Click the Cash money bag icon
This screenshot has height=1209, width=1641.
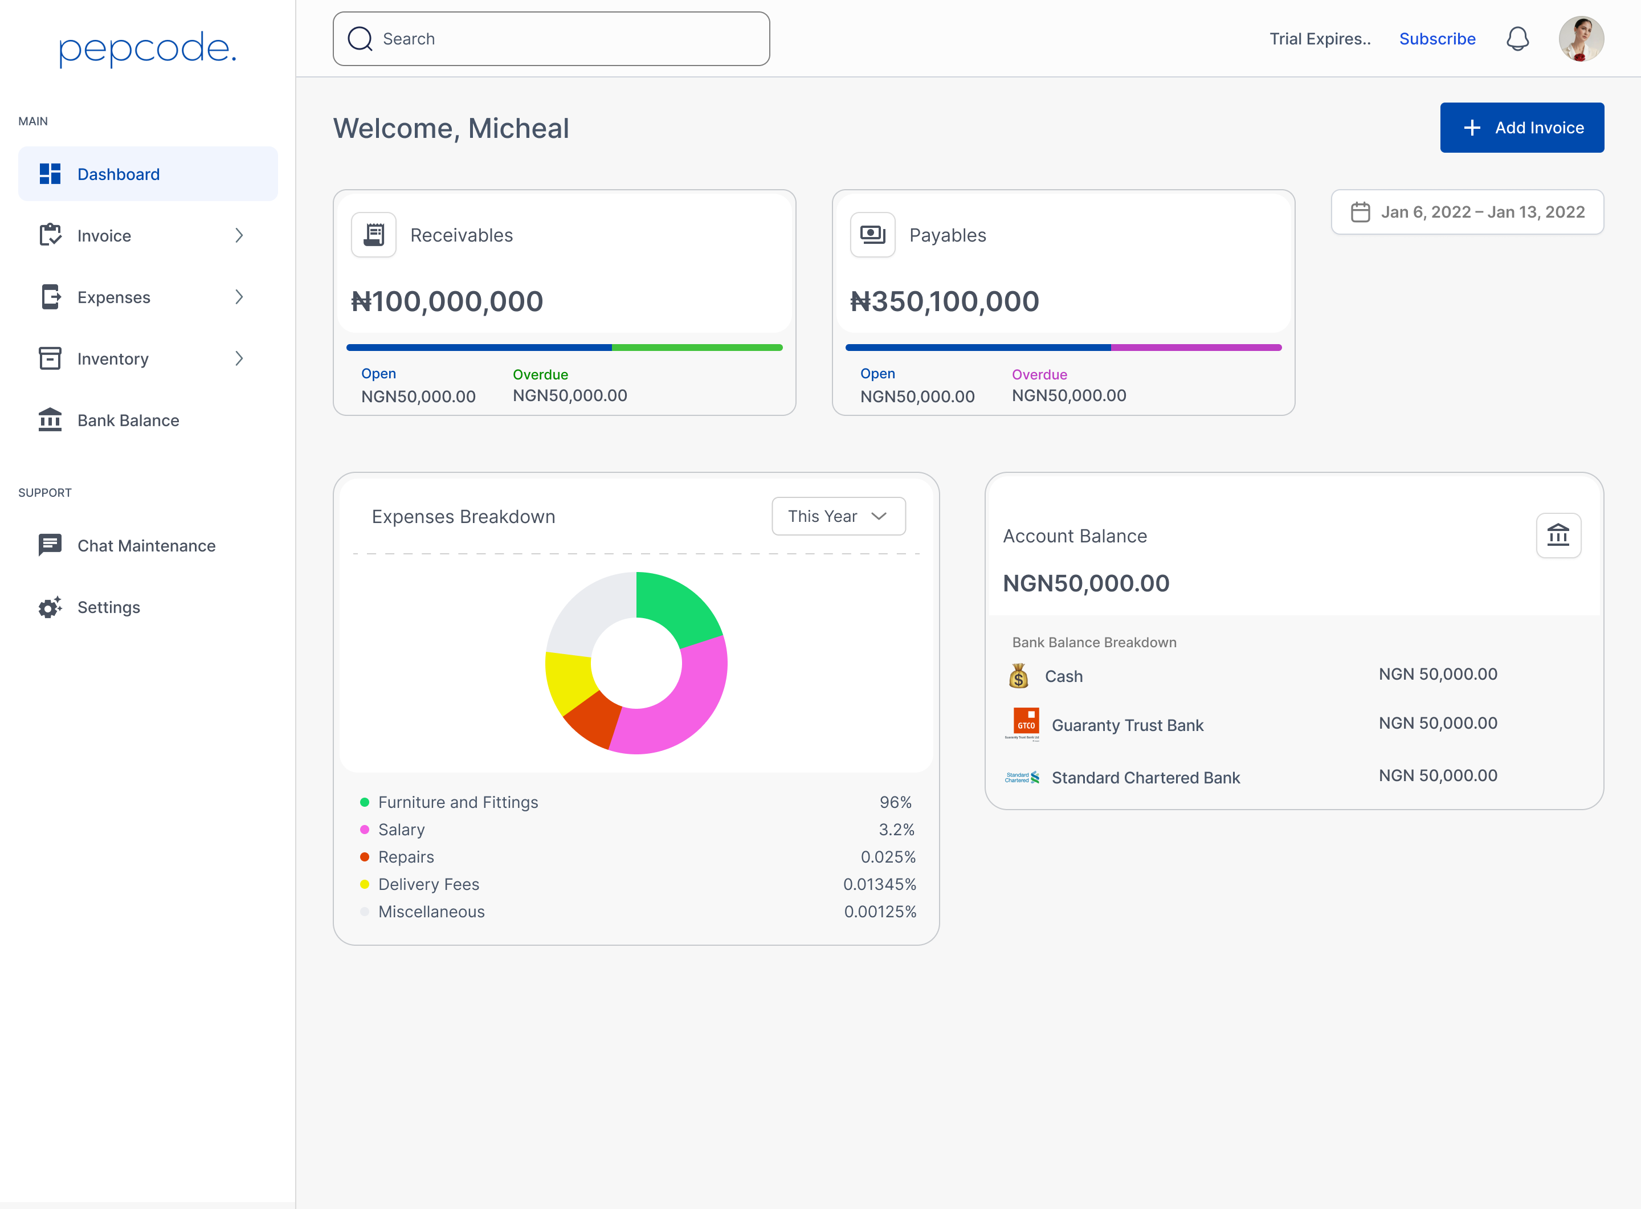[1018, 676]
